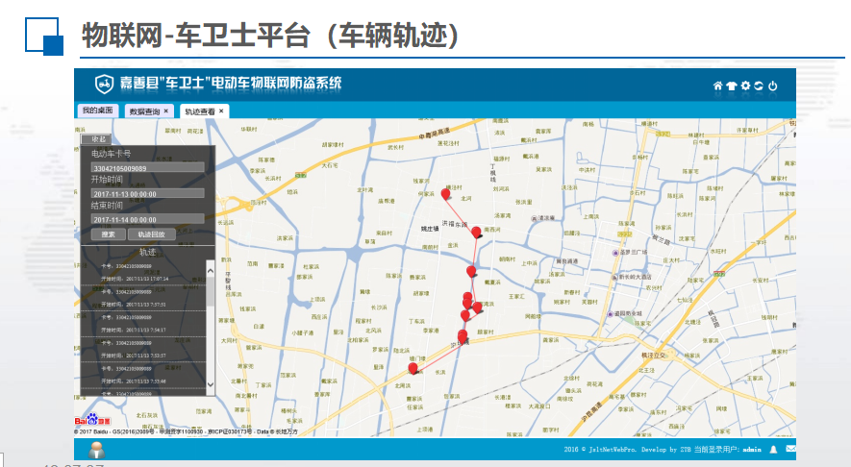This screenshot has width=851, height=467.
Task: Open system settings gear icon
Action: (746, 86)
